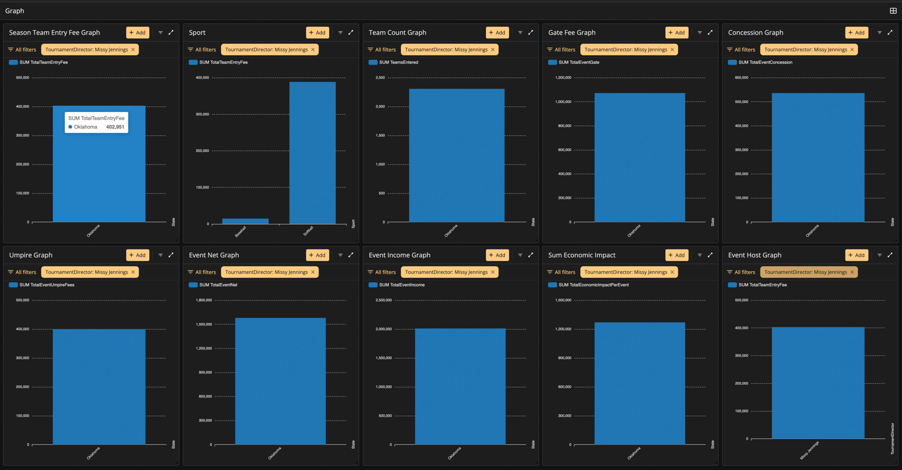Open filter icon in Gate Fee Graph header

(x=700, y=32)
